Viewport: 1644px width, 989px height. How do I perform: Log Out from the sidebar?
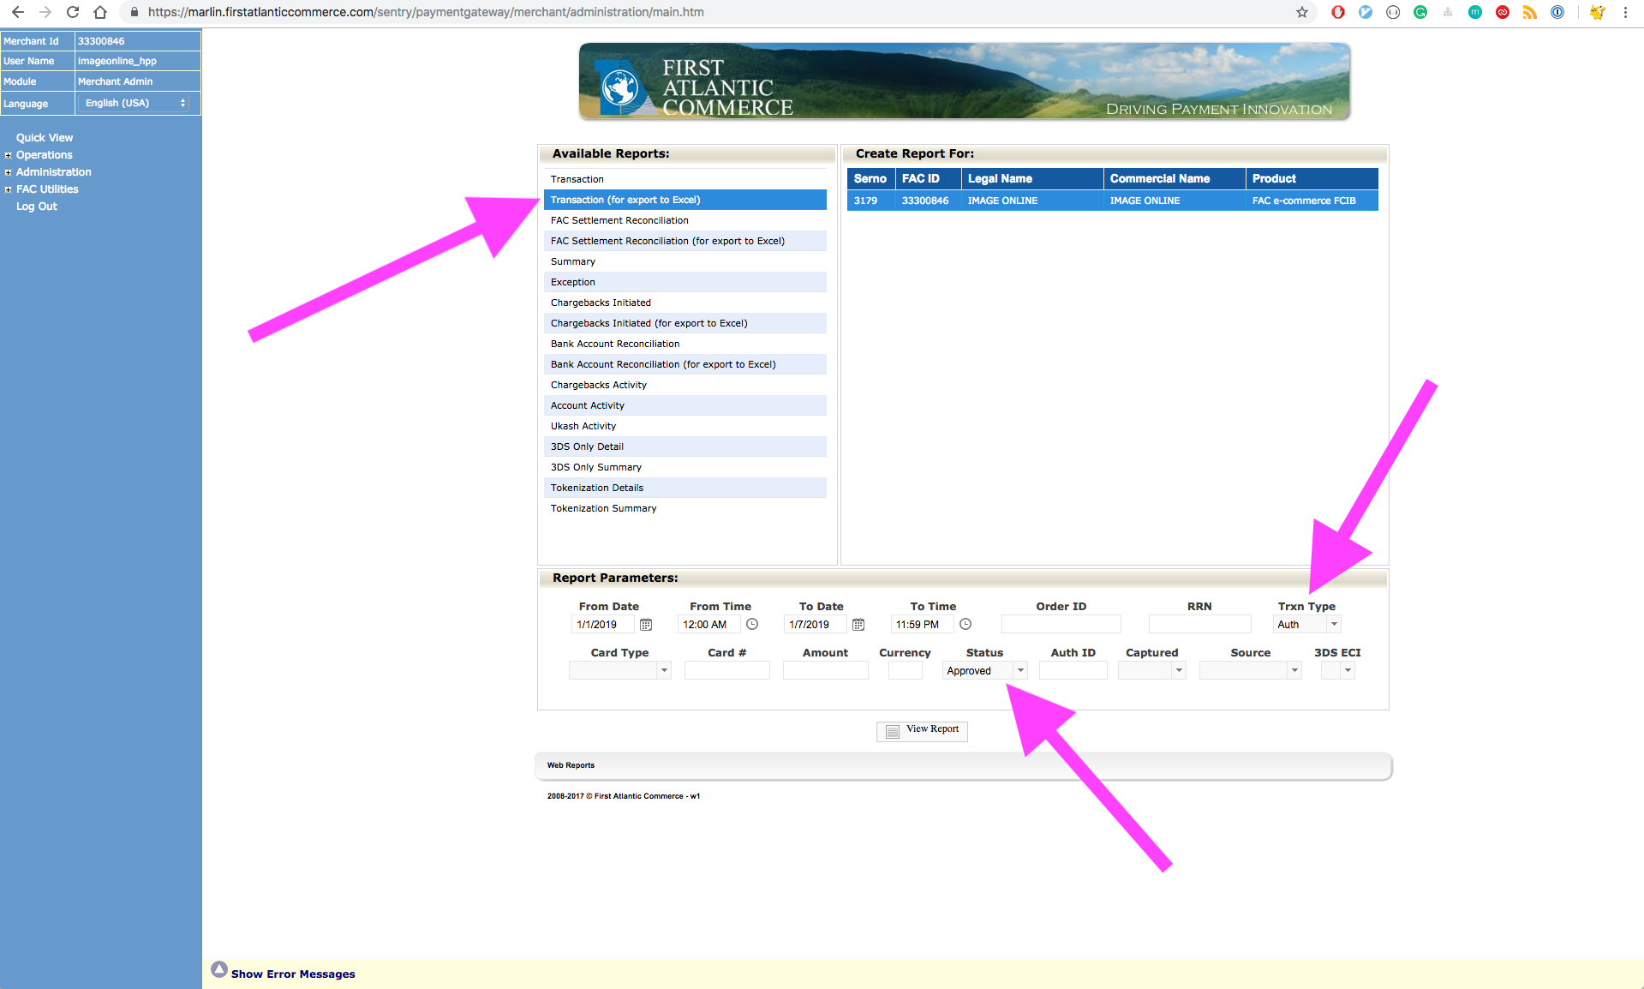(37, 207)
